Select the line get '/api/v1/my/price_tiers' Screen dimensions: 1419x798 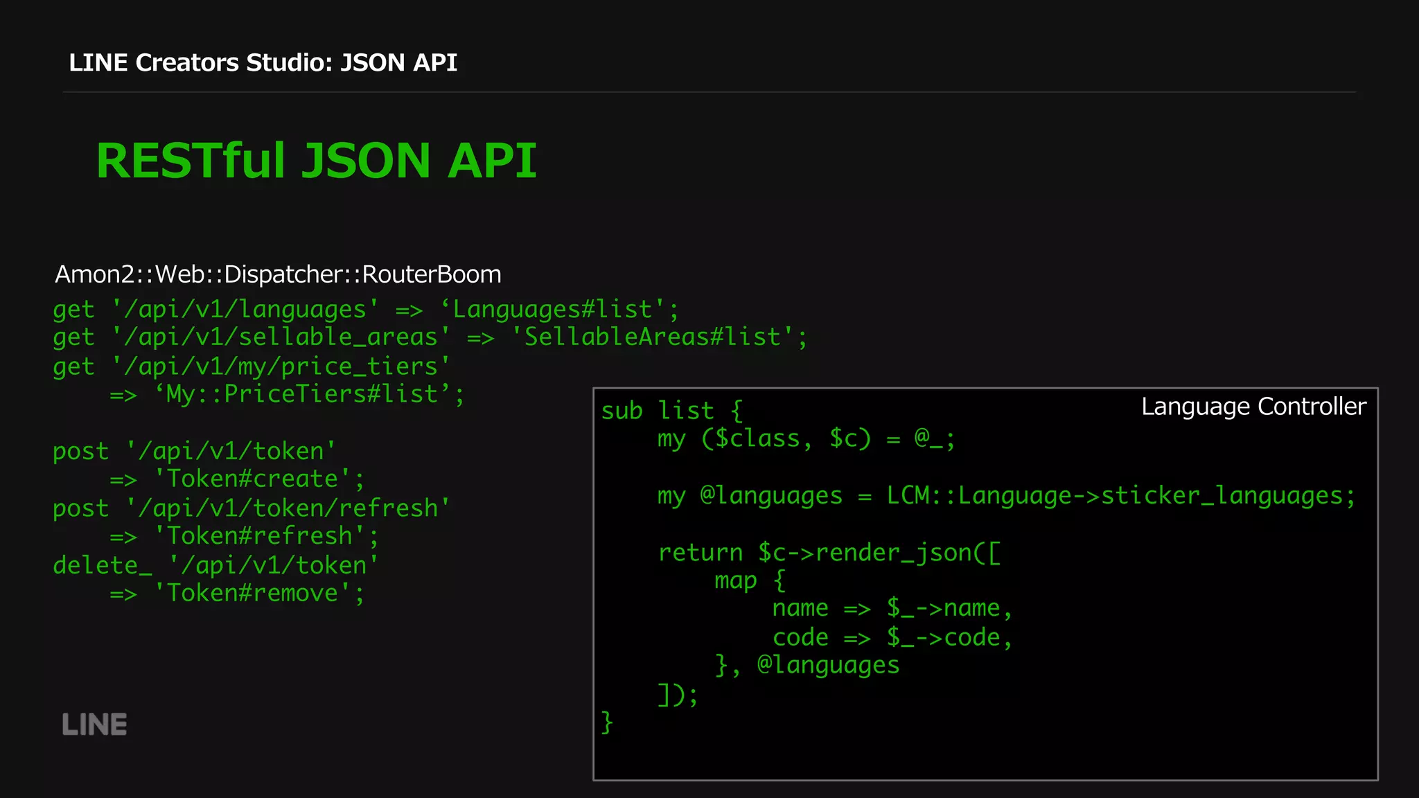point(252,366)
